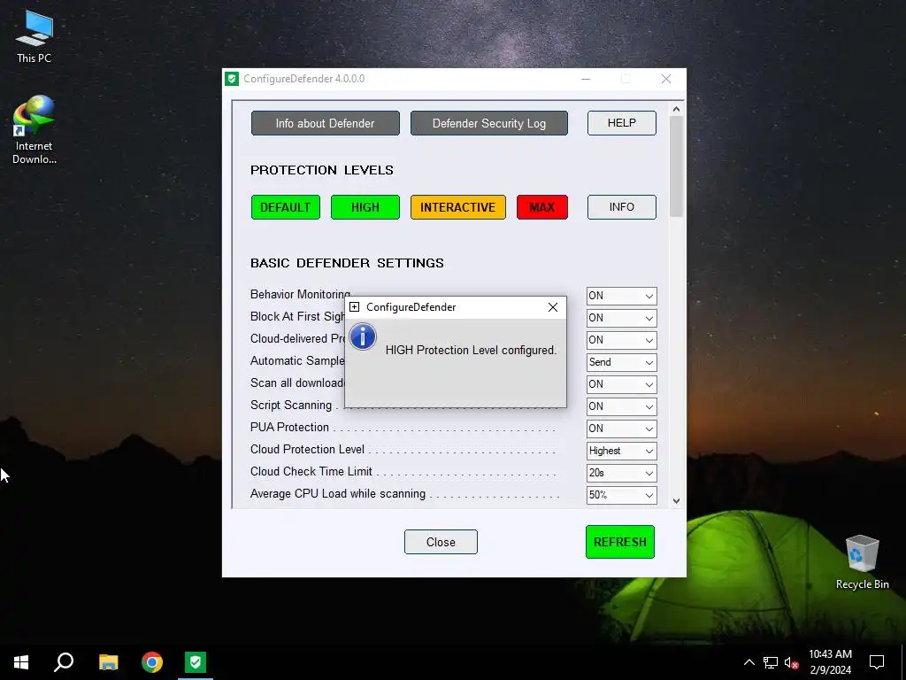Image resolution: width=906 pixels, height=680 pixels.
Task: Apply the DEFAULT protection level
Action: [286, 207]
